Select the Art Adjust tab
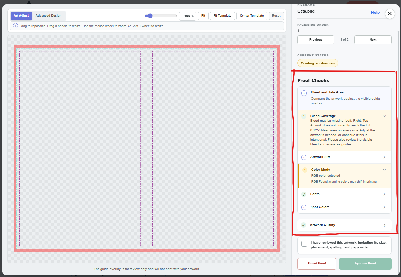Viewport: 401px width, 277px height. tap(21, 16)
